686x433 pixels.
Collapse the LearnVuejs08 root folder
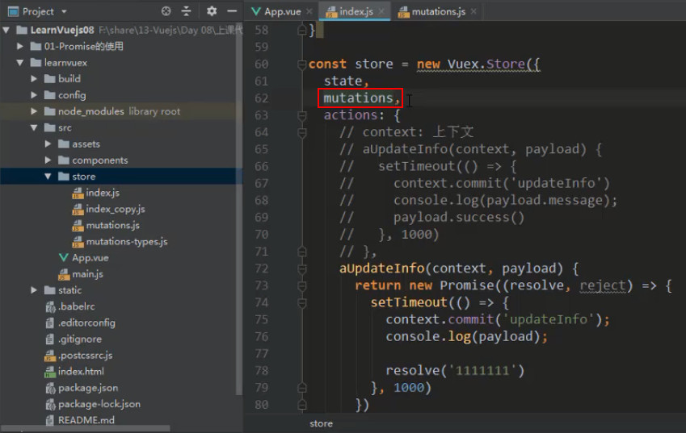[6, 30]
